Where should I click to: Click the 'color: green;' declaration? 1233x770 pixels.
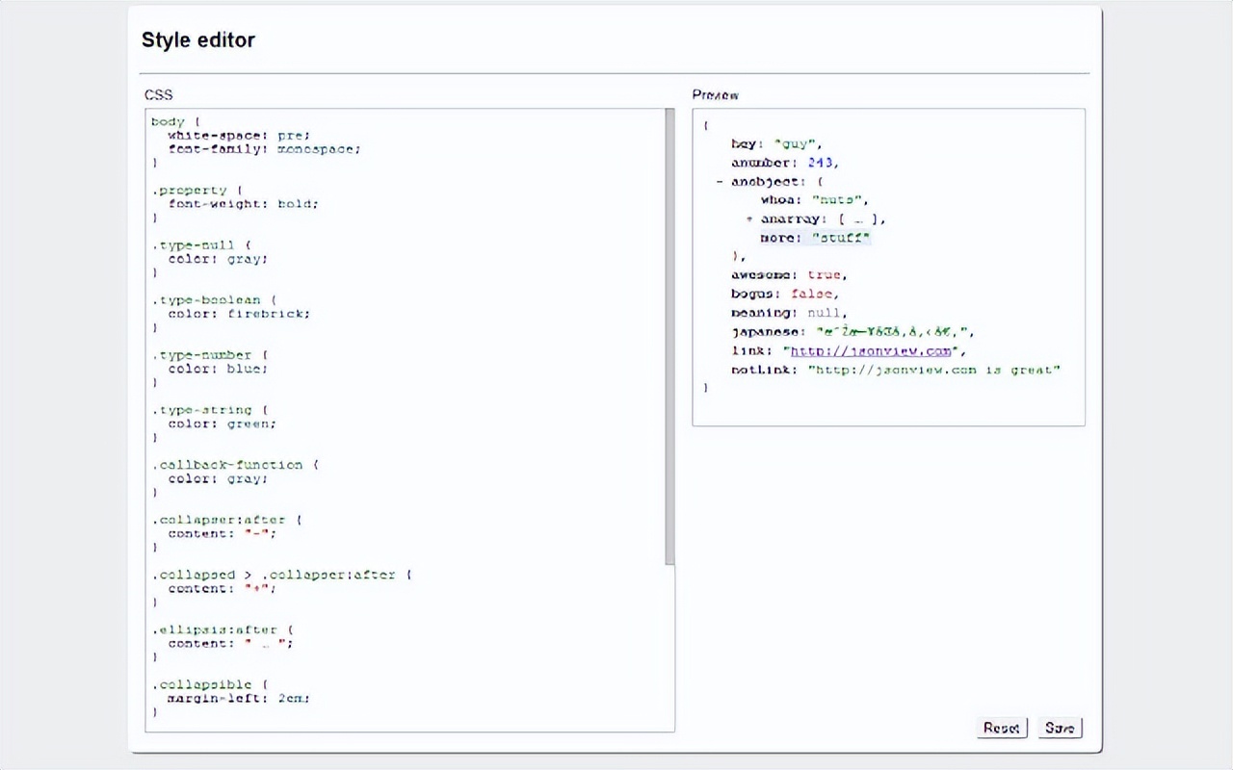tap(222, 423)
